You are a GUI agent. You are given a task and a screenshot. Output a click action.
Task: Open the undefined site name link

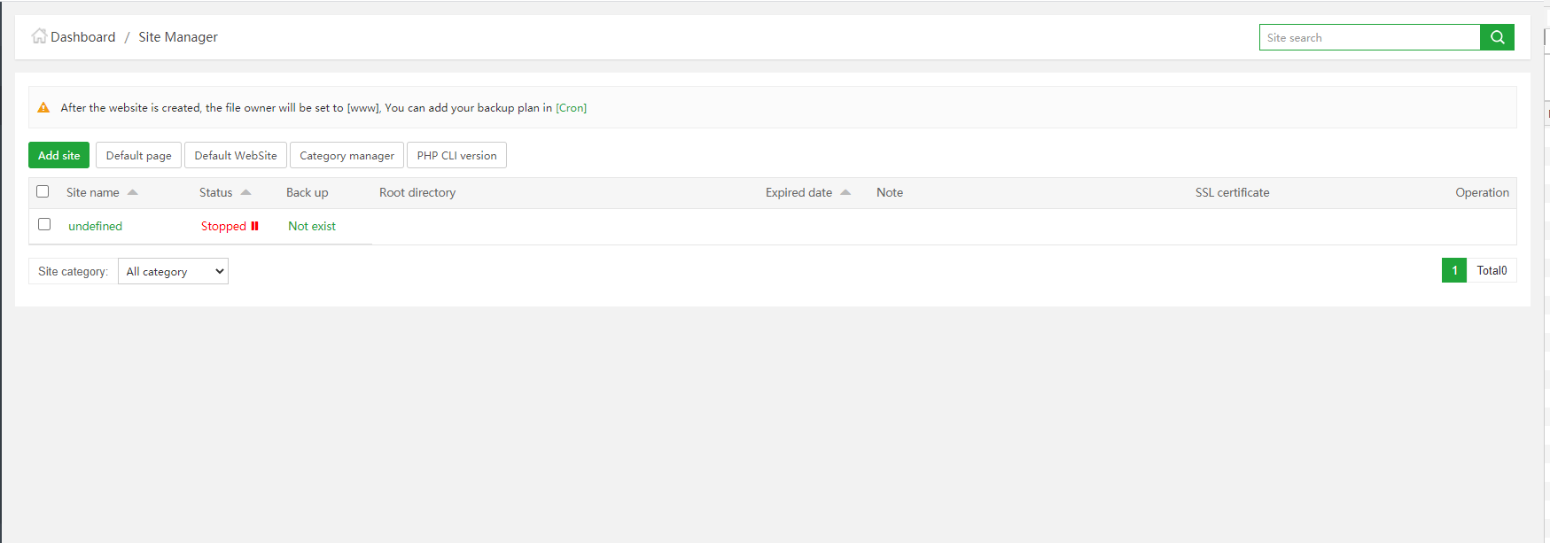95,226
